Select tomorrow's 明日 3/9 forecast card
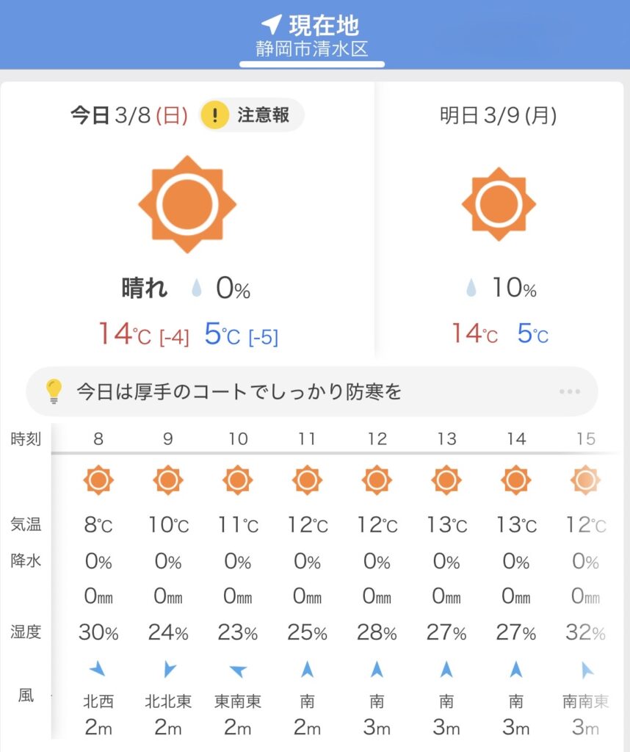This screenshot has width=630, height=752. coord(499,220)
